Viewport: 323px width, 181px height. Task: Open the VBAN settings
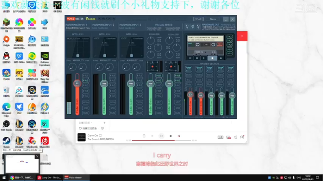tap(198, 19)
